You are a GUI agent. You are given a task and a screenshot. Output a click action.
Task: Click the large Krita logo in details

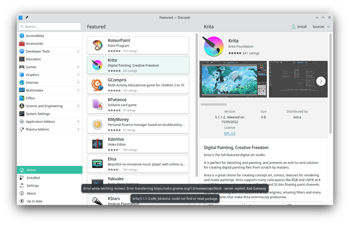point(213,47)
